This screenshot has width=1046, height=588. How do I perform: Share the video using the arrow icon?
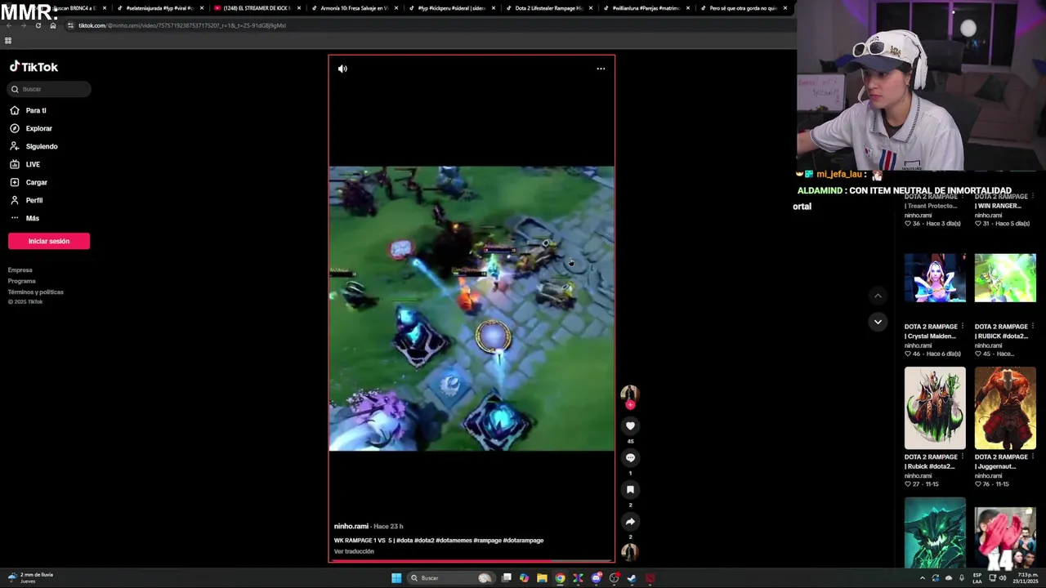pyautogui.click(x=630, y=521)
